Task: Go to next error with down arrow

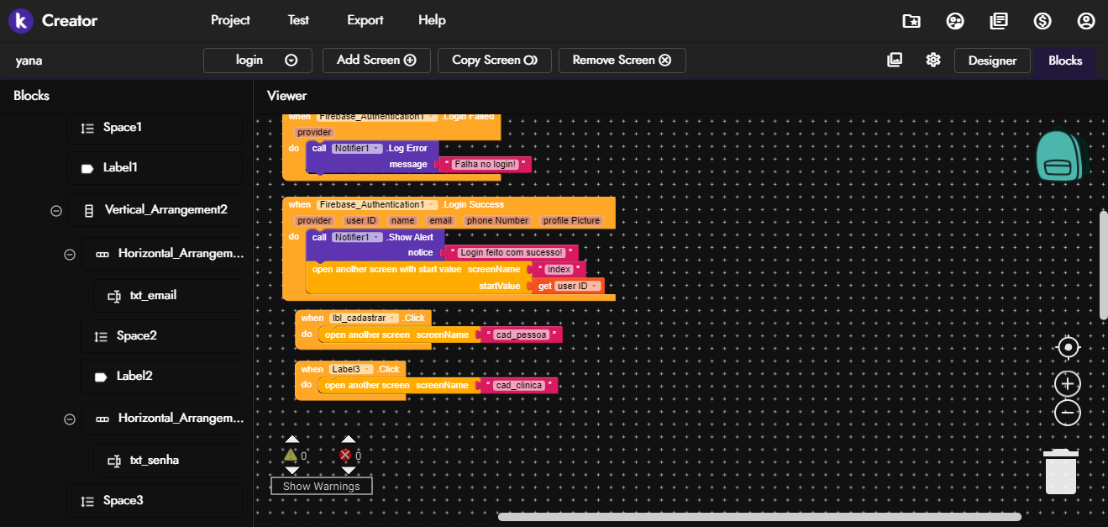Action: tap(349, 471)
